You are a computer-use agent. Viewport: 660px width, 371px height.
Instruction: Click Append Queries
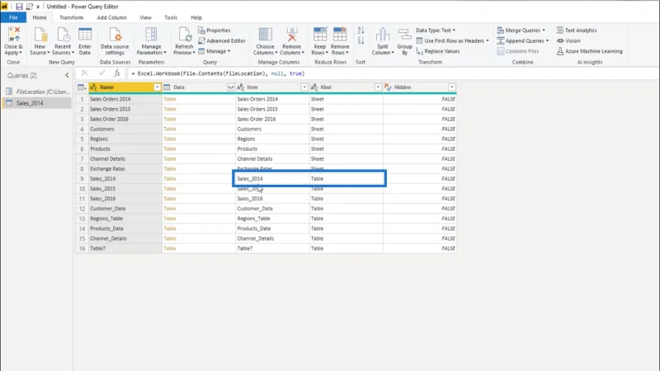[x=523, y=40]
